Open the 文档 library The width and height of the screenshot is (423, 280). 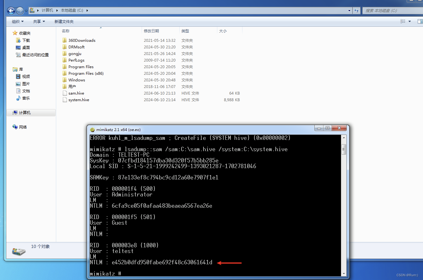(x=23, y=91)
